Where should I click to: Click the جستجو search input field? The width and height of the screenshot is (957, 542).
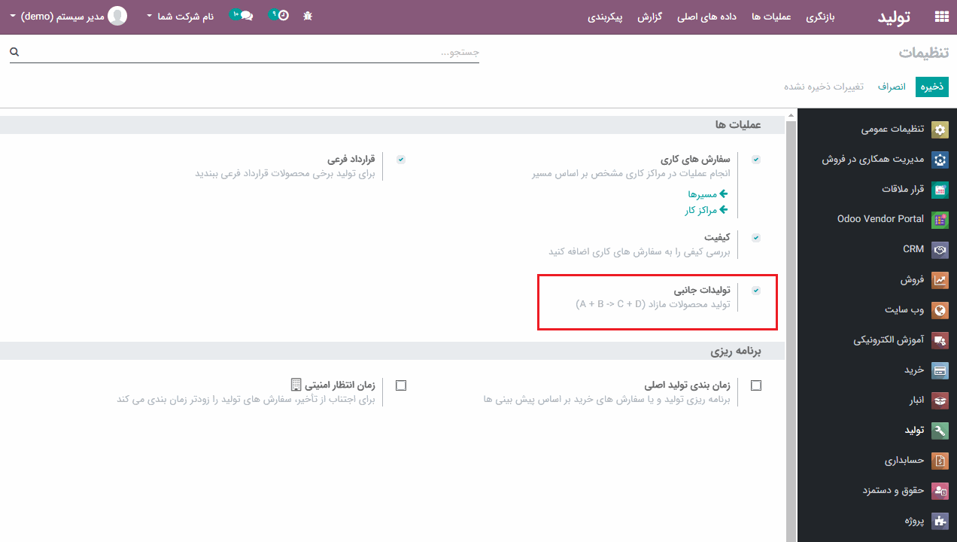[x=245, y=52]
